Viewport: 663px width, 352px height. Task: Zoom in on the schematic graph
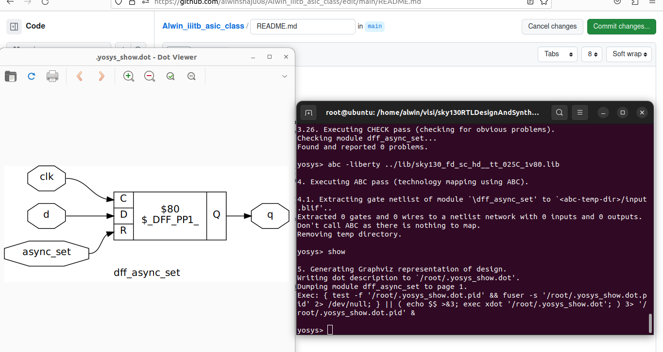pos(128,76)
